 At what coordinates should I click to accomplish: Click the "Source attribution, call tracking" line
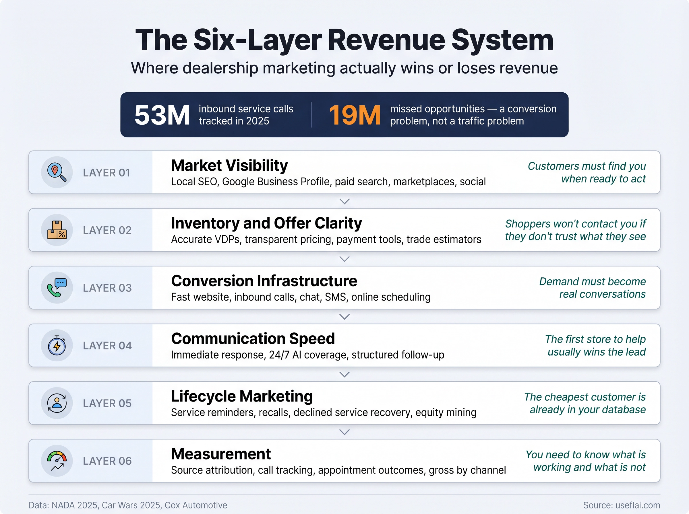(x=338, y=470)
